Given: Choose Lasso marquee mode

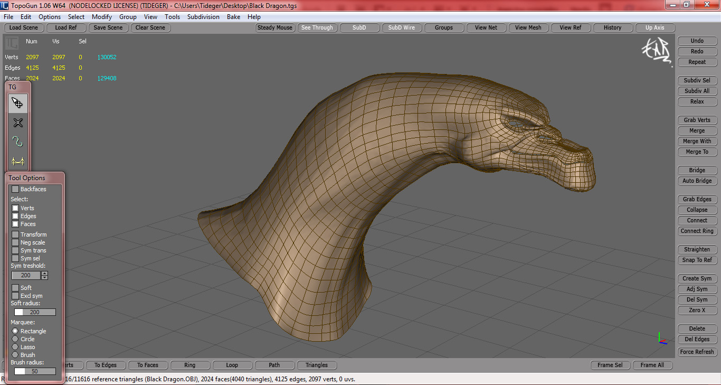Looking at the screenshot, I should 15,347.
